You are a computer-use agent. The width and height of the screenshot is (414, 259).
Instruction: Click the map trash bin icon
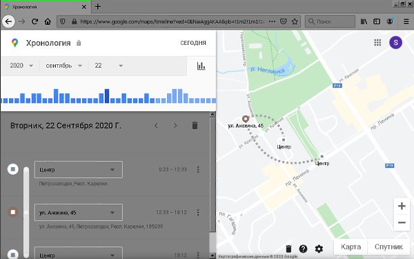(288, 249)
